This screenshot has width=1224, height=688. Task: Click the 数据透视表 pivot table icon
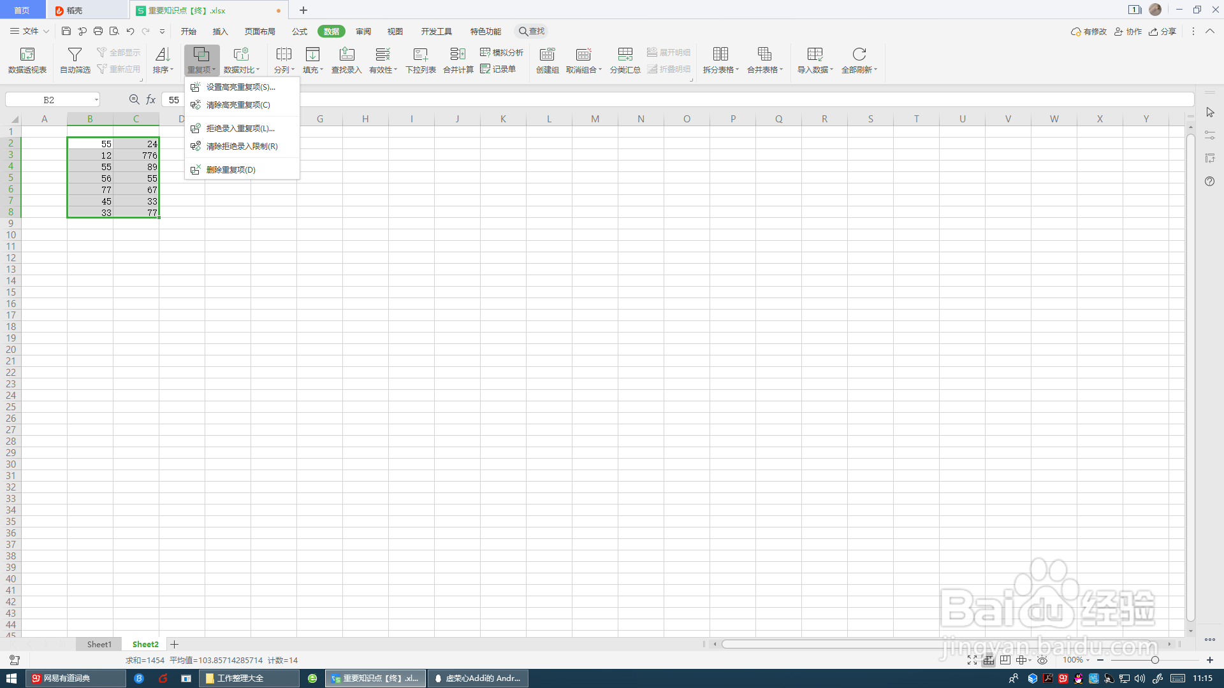[27, 55]
